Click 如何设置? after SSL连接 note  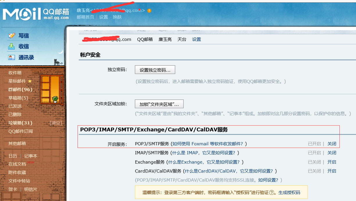point(269,180)
